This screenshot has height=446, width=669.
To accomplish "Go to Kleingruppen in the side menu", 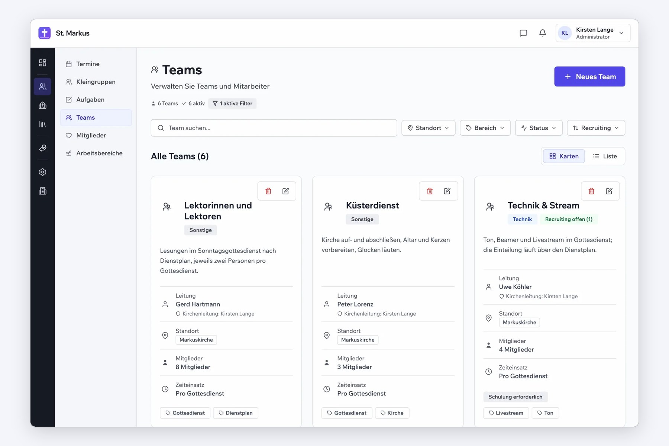I will coord(96,82).
